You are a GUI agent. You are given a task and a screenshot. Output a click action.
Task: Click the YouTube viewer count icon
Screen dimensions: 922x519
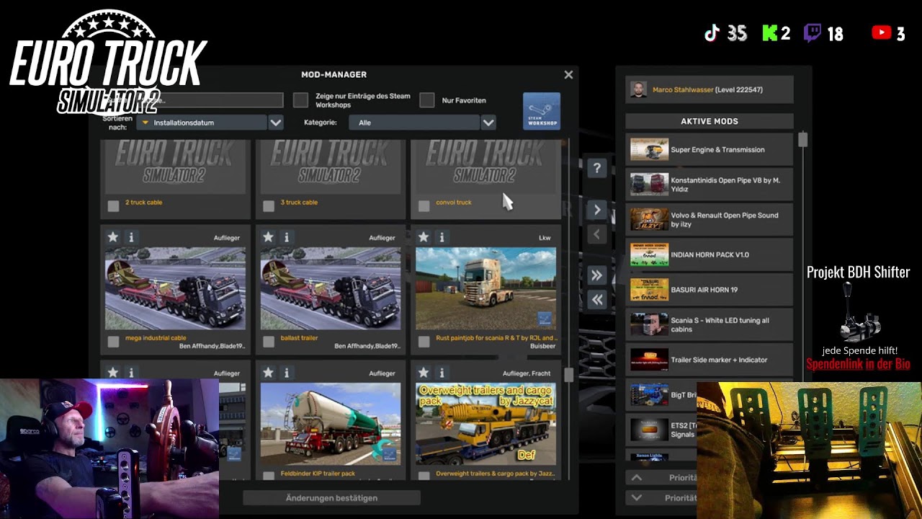click(881, 32)
